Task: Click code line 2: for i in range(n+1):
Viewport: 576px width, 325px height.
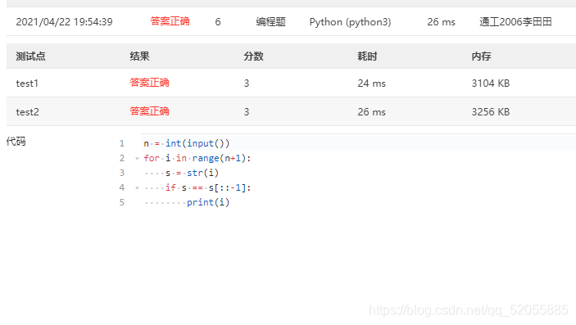Action: pyautogui.click(x=197, y=158)
